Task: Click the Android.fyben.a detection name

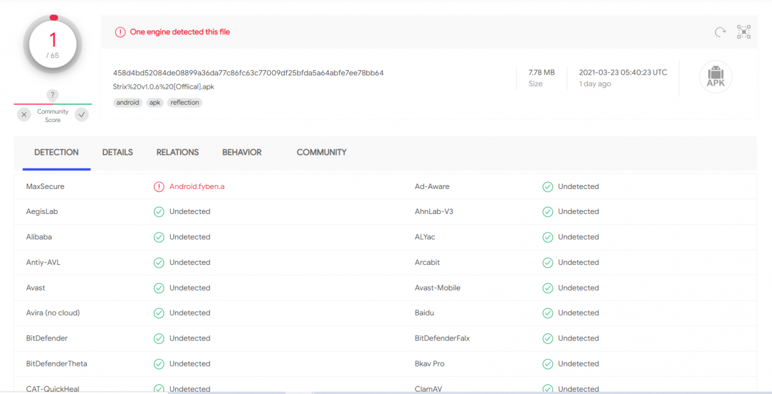Action: (x=197, y=187)
